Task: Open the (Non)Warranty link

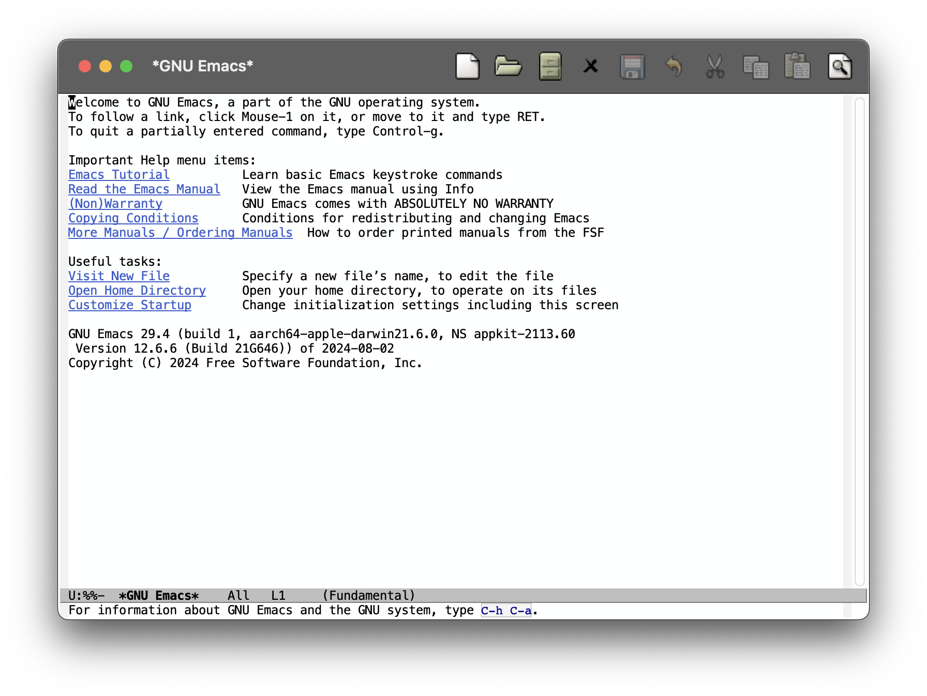Action: 115,204
